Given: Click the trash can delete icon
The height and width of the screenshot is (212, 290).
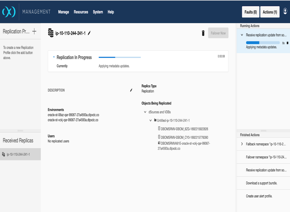Looking at the screenshot, I should [203, 33].
